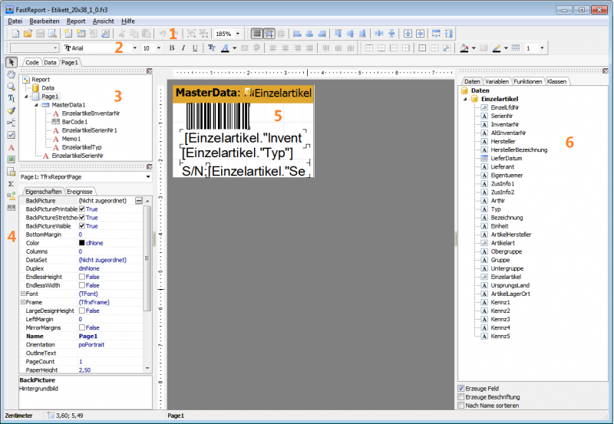The image size is (614, 424).
Task: Switch to the Funktionen tab
Action: click(x=527, y=81)
